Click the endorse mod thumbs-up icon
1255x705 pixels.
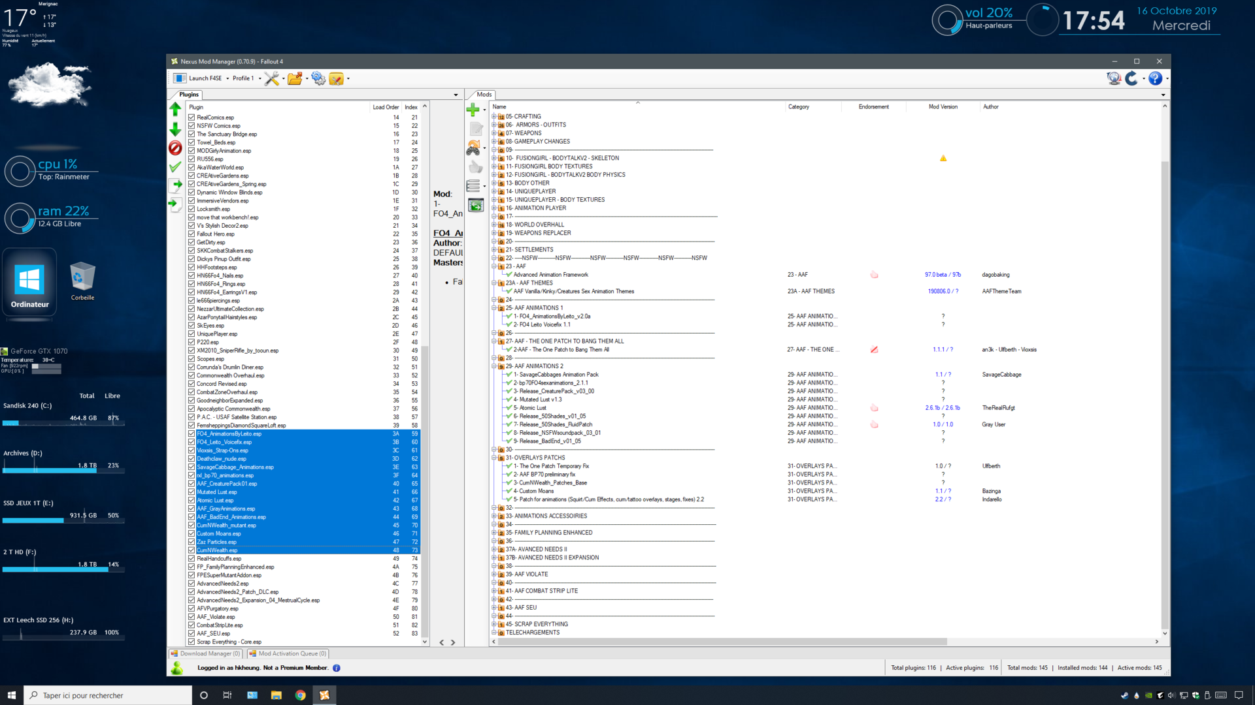point(475,167)
